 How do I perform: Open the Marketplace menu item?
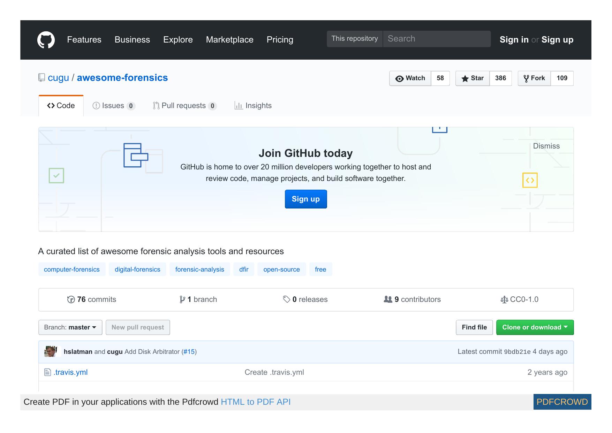(229, 39)
